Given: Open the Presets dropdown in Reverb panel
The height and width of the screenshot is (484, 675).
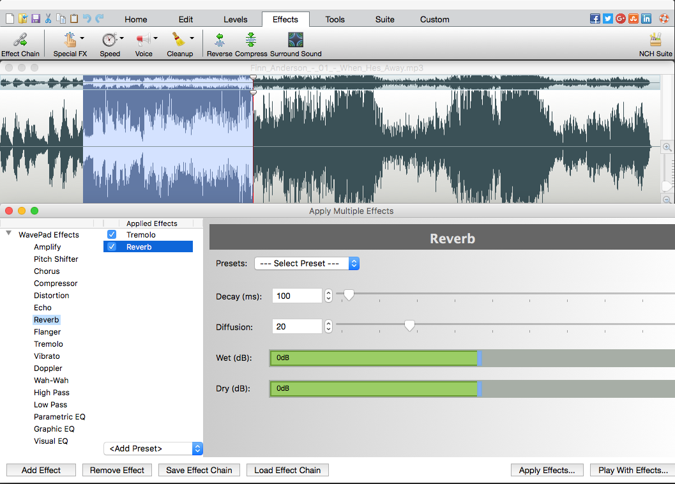Looking at the screenshot, I should pyautogui.click(x=307, y=263).
